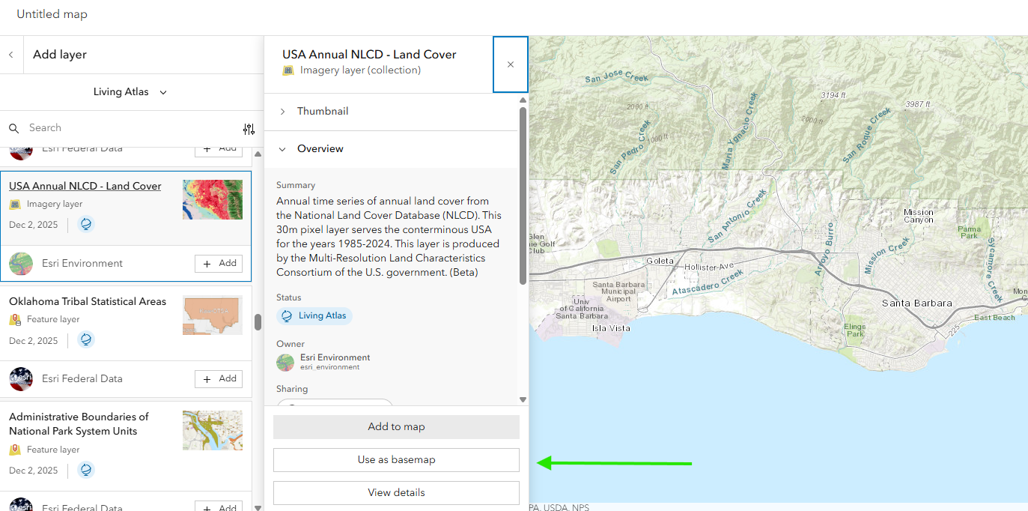This screenshot has height=511, width=1028.
Task: Click the back arrow beside Add layer
Action: pos(11,55)
